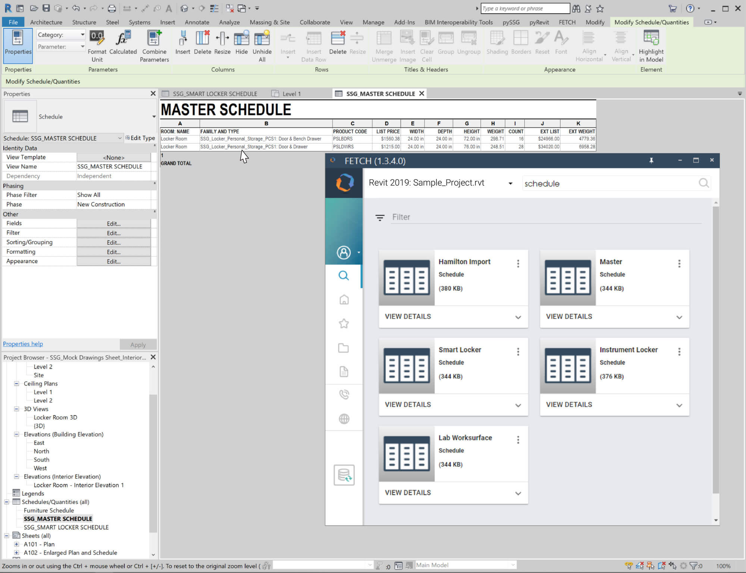Click the Hamilton Import schedule thumbnail

pyautogui.click(x=407, y=278)
